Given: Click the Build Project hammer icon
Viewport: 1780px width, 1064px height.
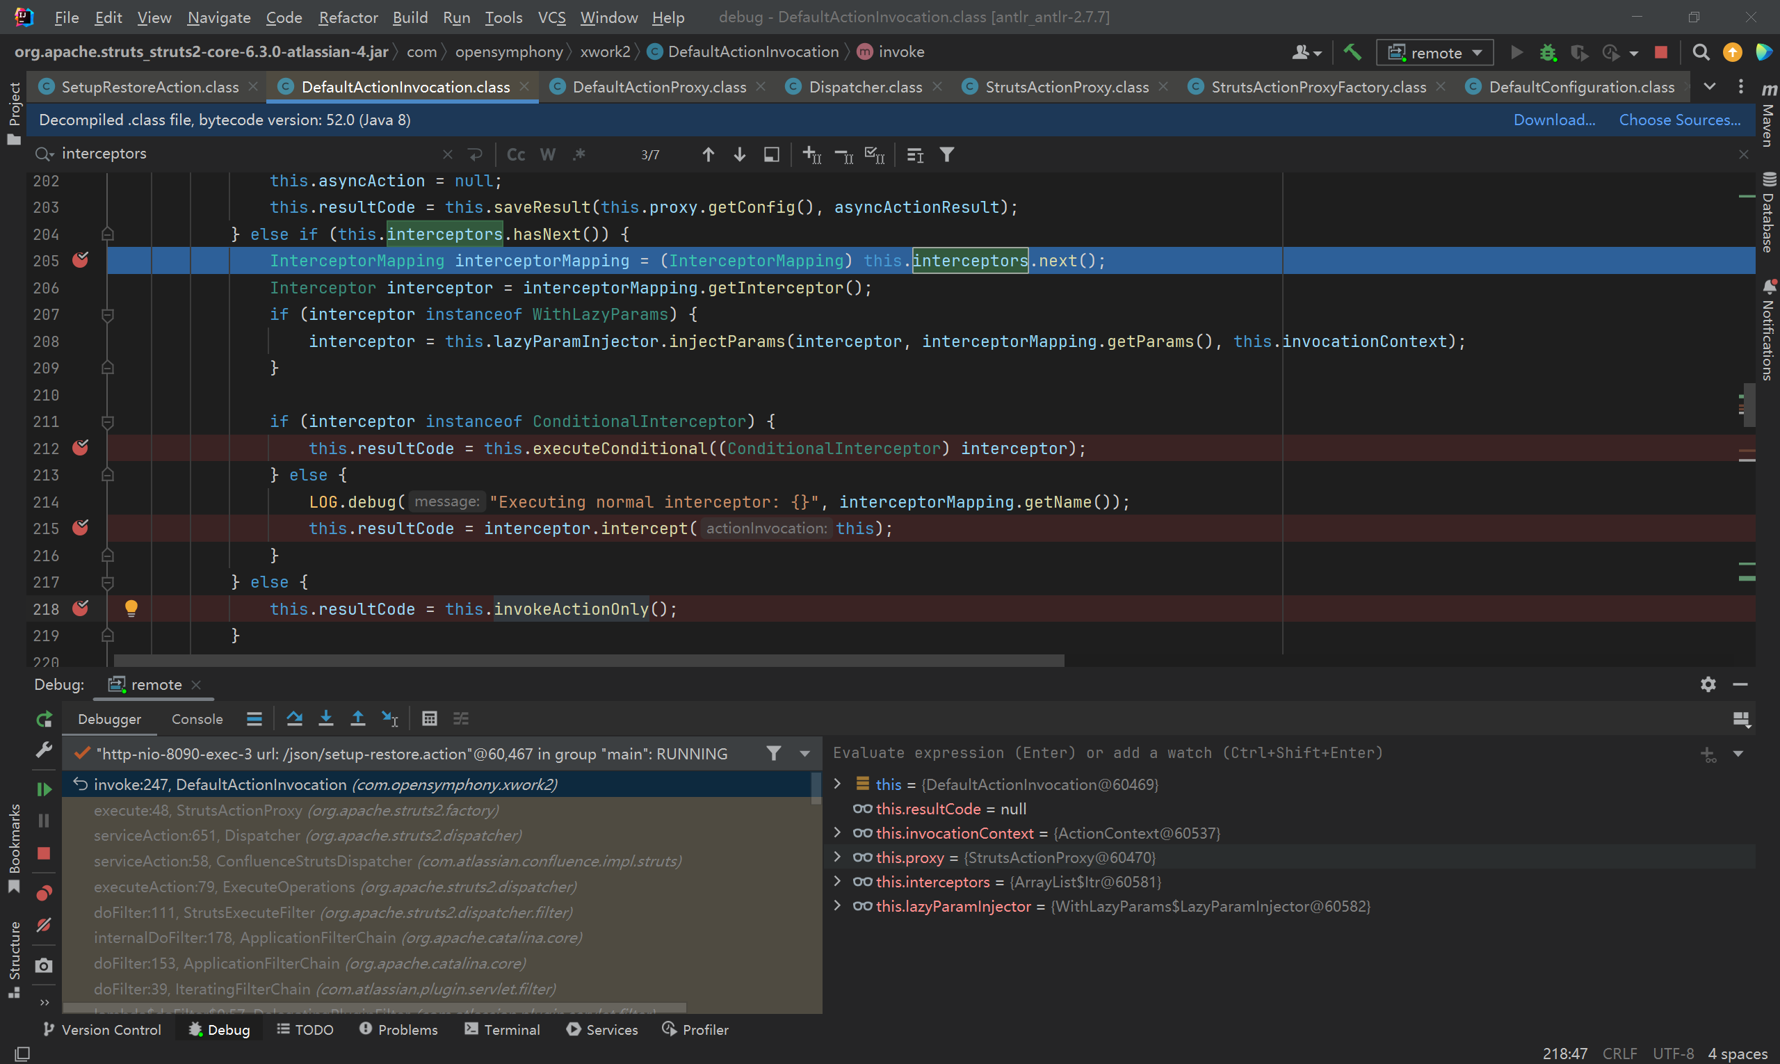Looking at the screenshot, I should pos(1352,52).
